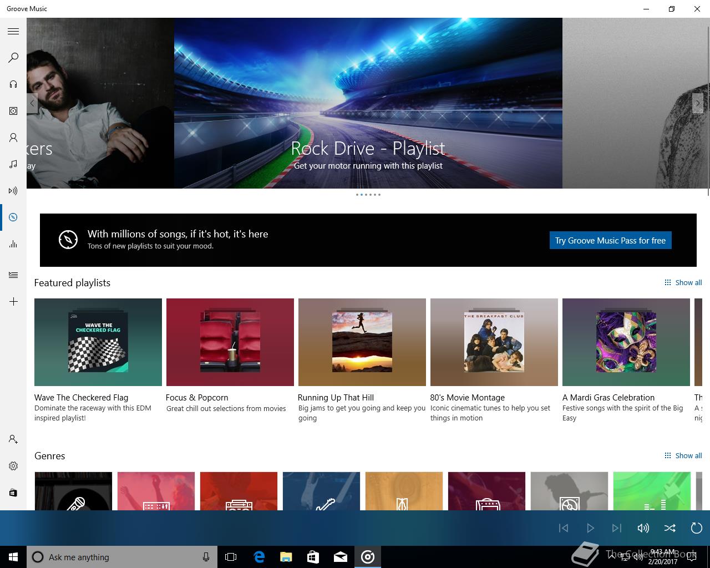Click the Genres heading
This screenshot has width=710, height=568.
tap(49, 455)
